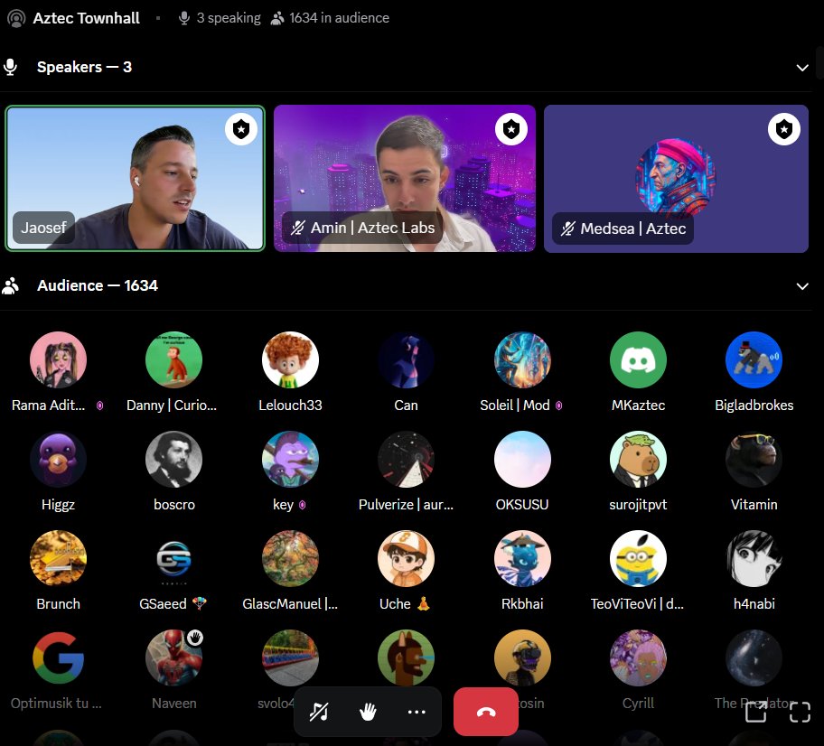The width and height of the screenshot is (824, 746).
Task: Click the name MKaztec
Action: tap(638, 406)
